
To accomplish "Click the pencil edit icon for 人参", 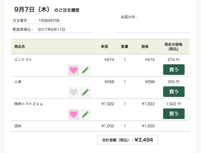I will click(85, 92).
